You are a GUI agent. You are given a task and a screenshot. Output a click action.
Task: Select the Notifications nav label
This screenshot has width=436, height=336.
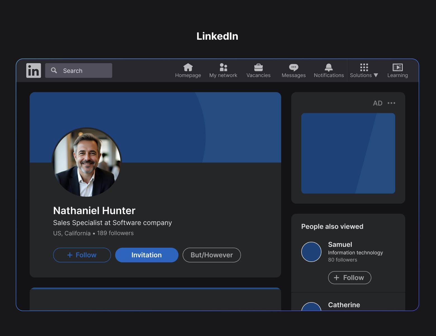tap(329, 75)
